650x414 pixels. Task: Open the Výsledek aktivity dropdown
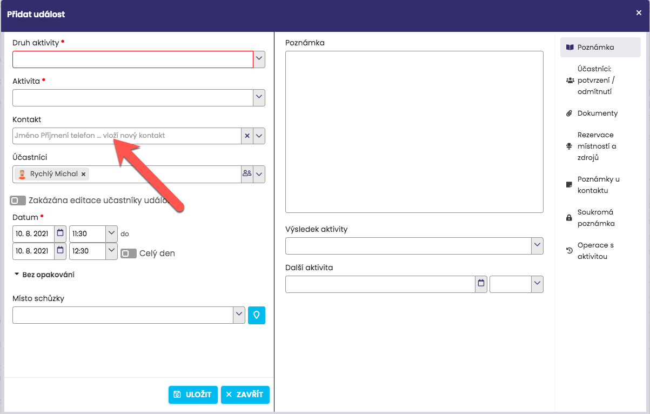pos(537,245)
